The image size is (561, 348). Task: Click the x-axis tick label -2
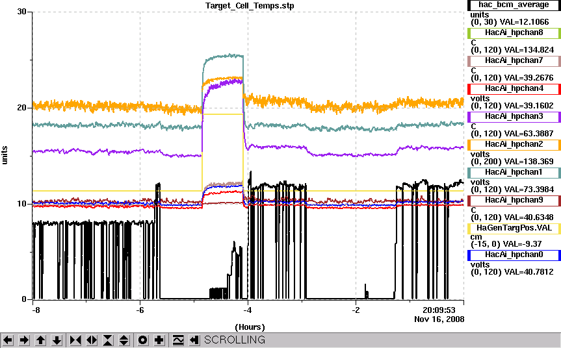pos(356,310)
